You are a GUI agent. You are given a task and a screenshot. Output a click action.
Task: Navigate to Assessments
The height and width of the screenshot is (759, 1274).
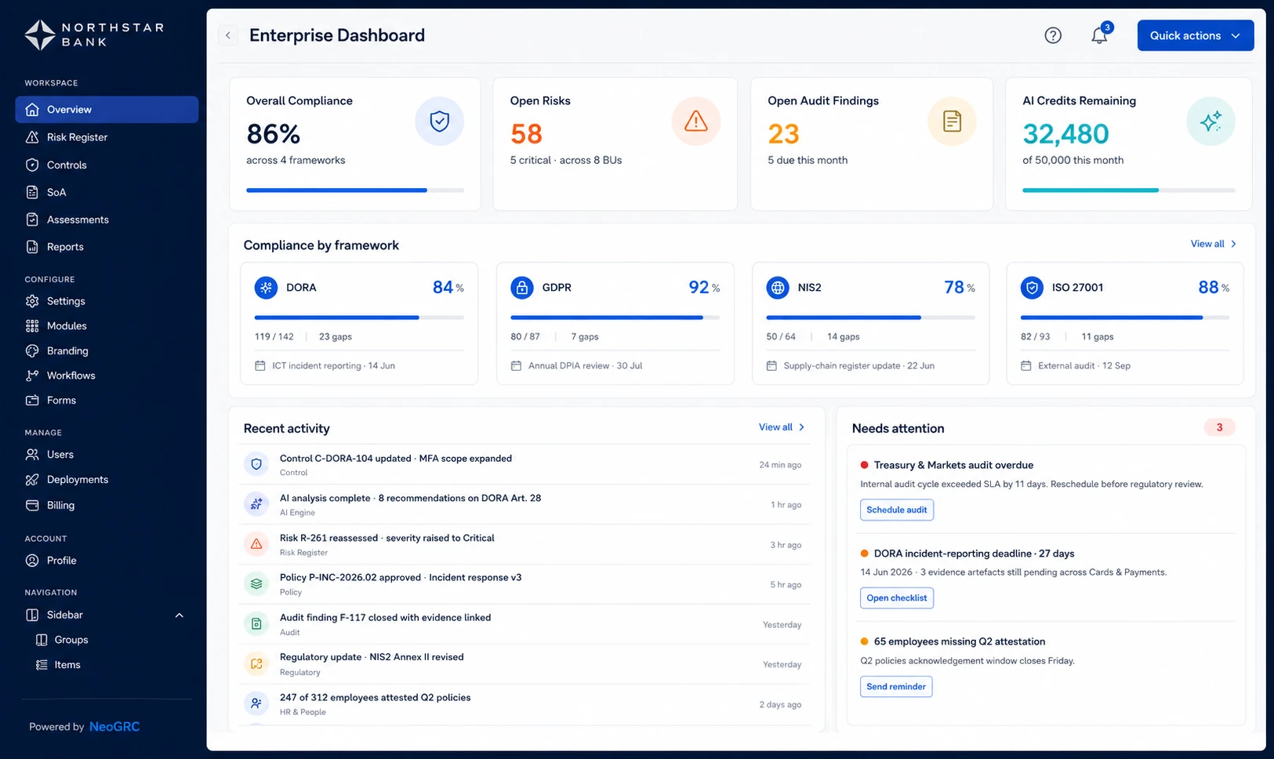point(107,220)
